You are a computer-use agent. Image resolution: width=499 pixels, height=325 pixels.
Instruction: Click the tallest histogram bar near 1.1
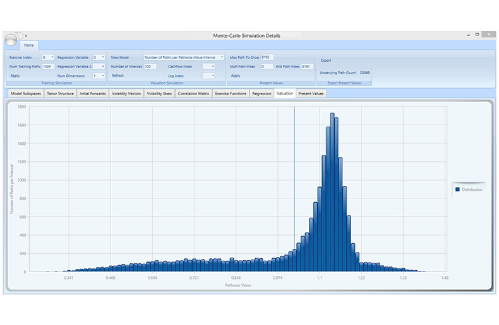click(x=332, y=192)
